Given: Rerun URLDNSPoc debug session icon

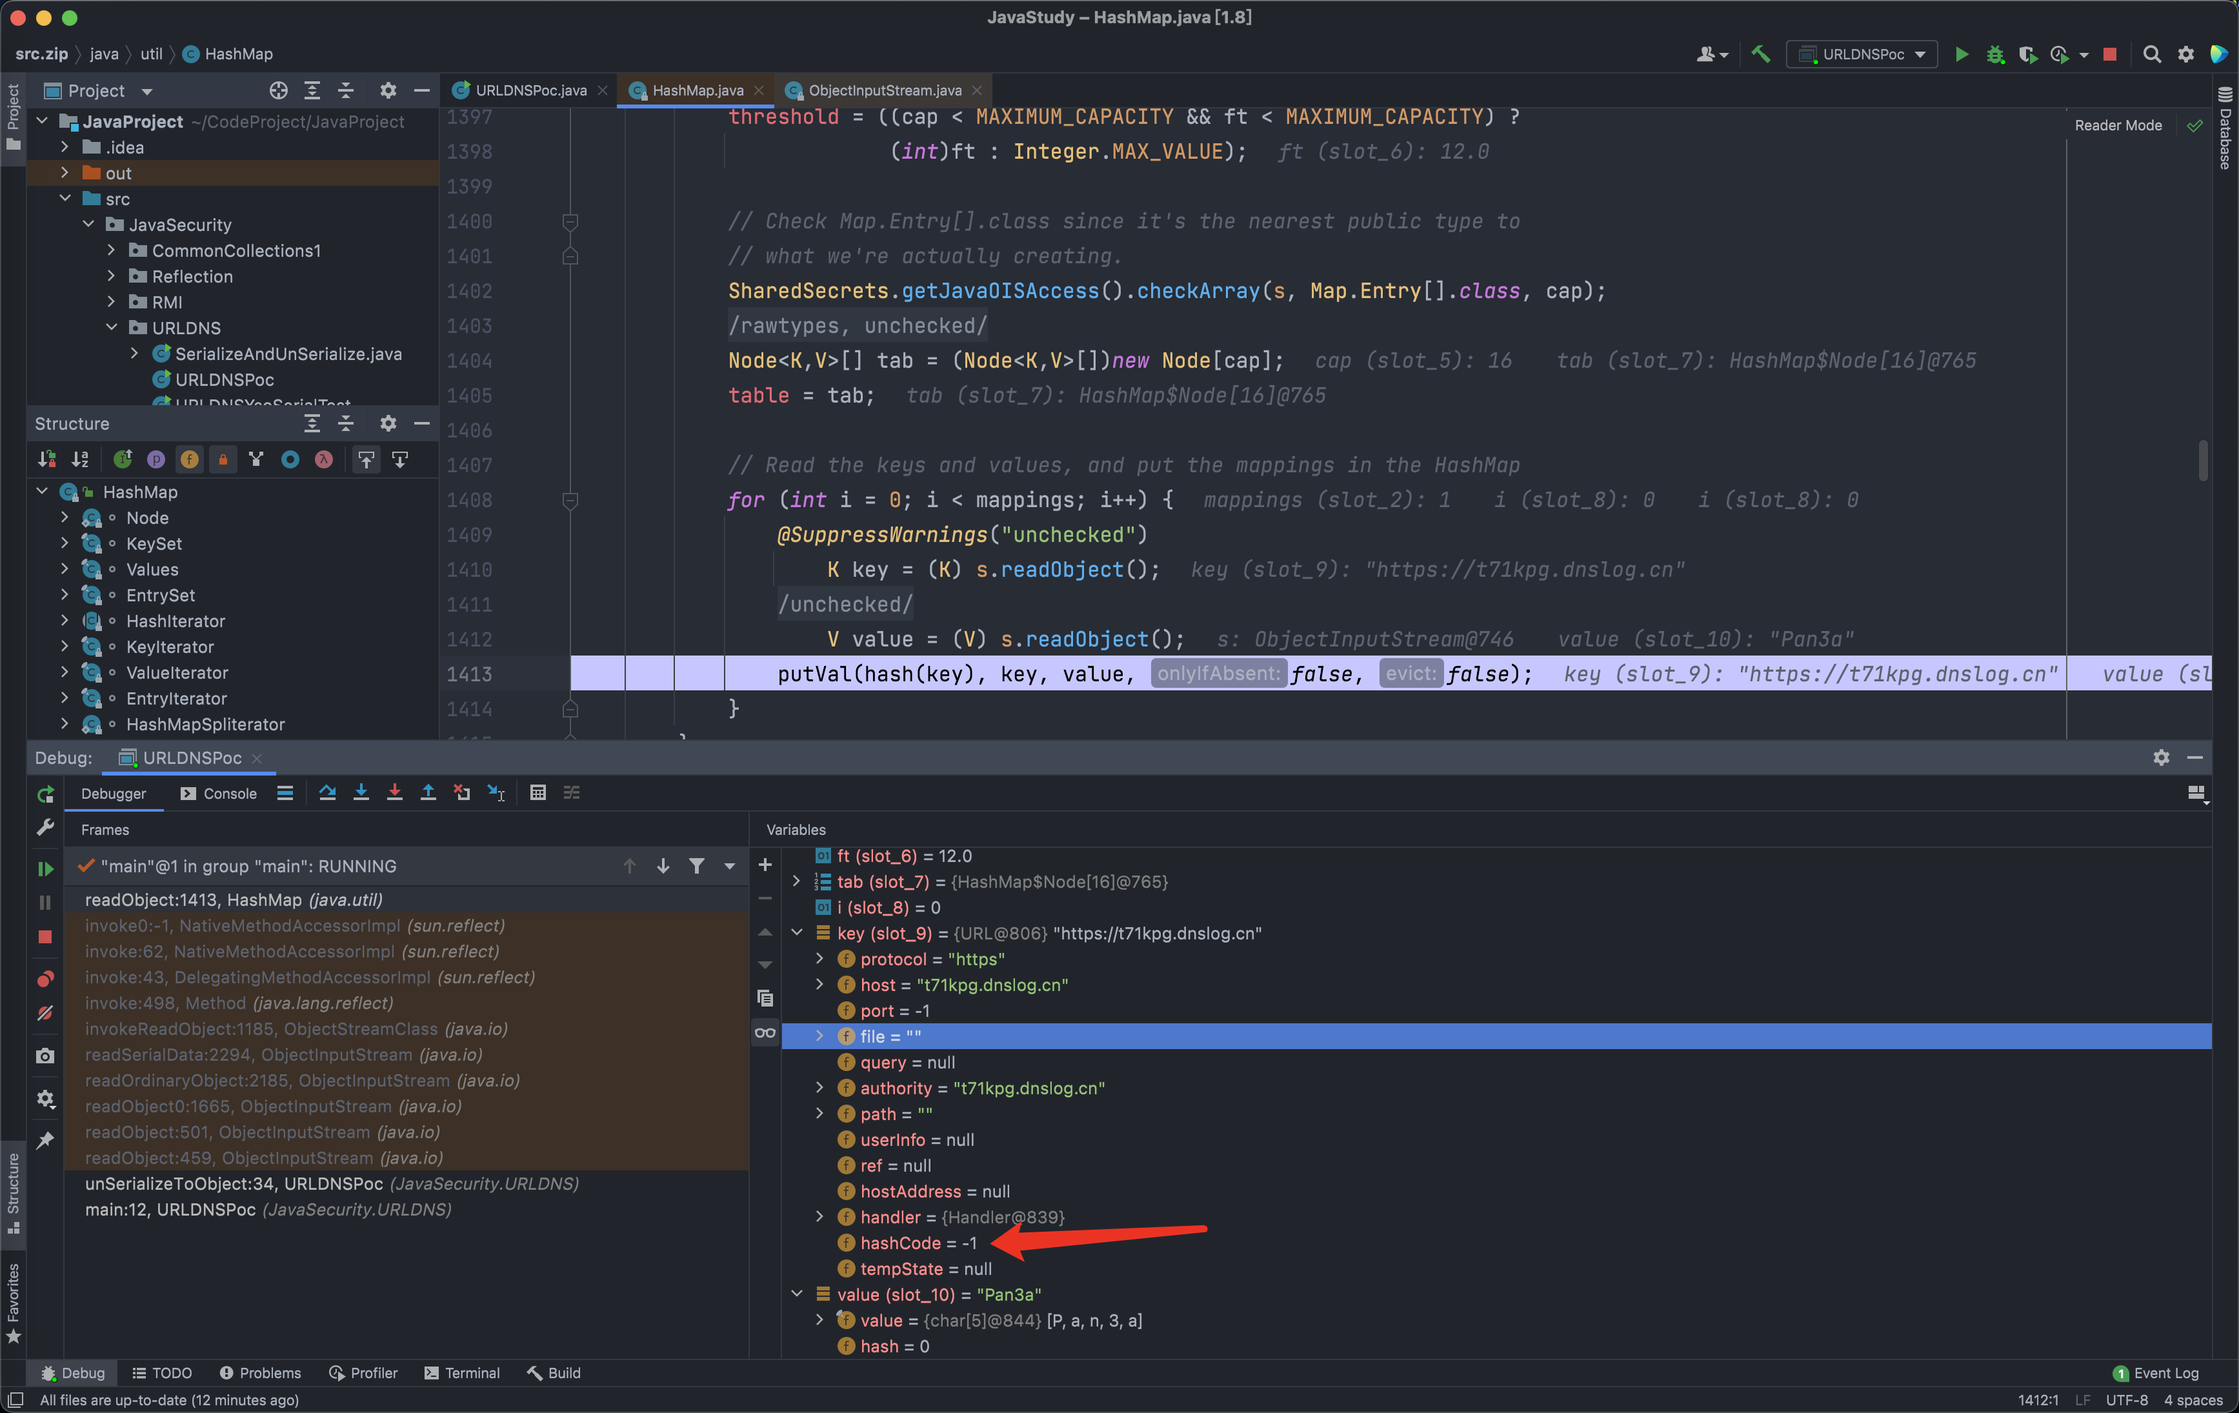Looking at the screenshot, I should [x=45, y=795].
